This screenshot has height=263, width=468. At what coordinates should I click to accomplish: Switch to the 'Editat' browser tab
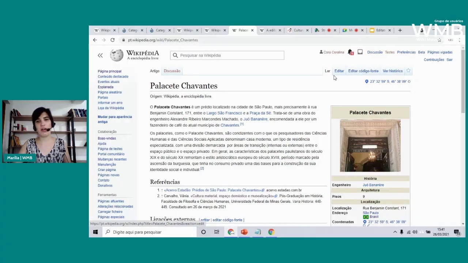click(380, 30)
